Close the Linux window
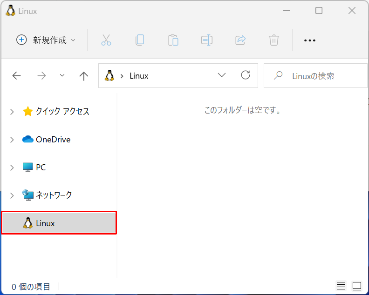 [x=352, y=11]
